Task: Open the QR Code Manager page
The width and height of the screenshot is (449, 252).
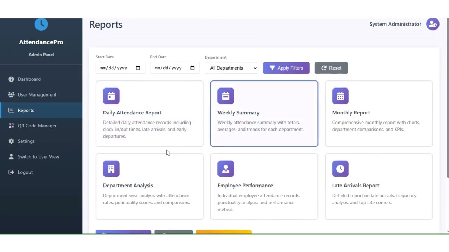Action: (37, 126)
